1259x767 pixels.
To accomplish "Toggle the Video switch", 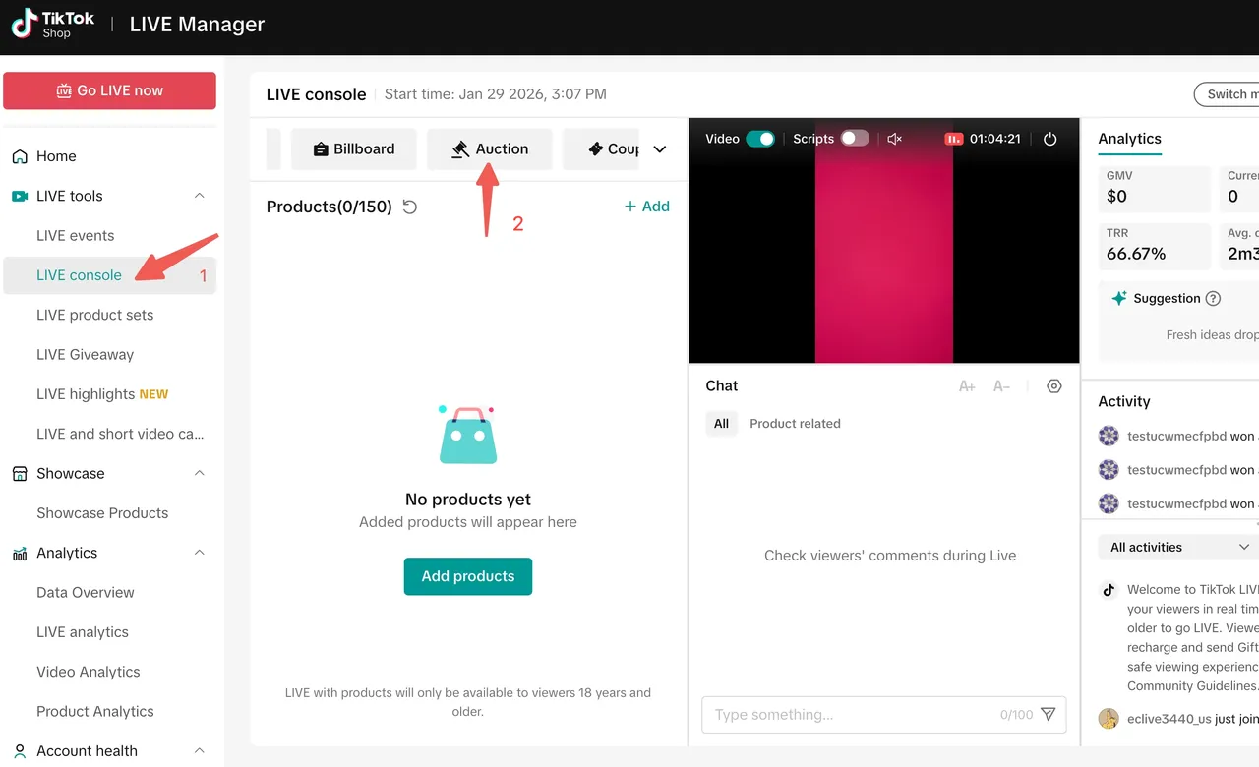I will 760,139.
